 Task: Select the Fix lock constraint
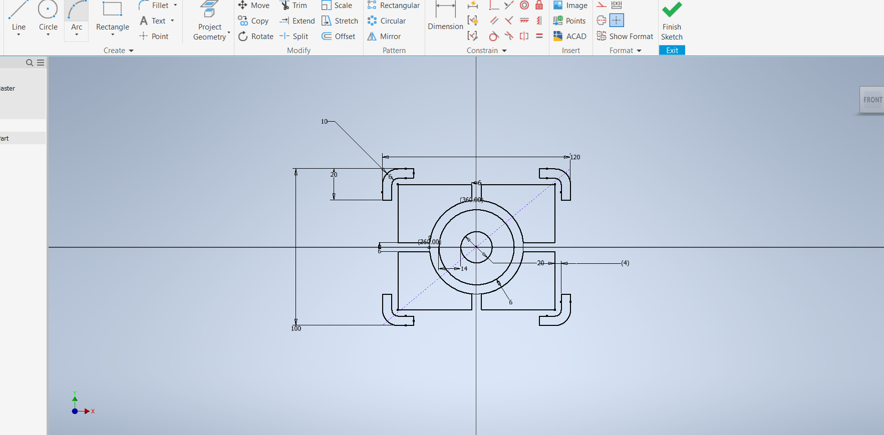click(539, 6)
